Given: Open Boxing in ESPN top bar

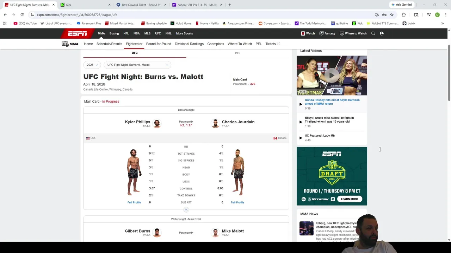Looking at the screenshot, I should [x=114, y=33].
